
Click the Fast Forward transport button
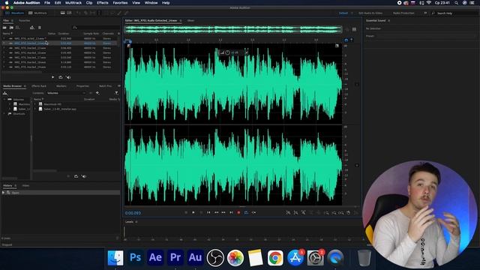(223, 212)
